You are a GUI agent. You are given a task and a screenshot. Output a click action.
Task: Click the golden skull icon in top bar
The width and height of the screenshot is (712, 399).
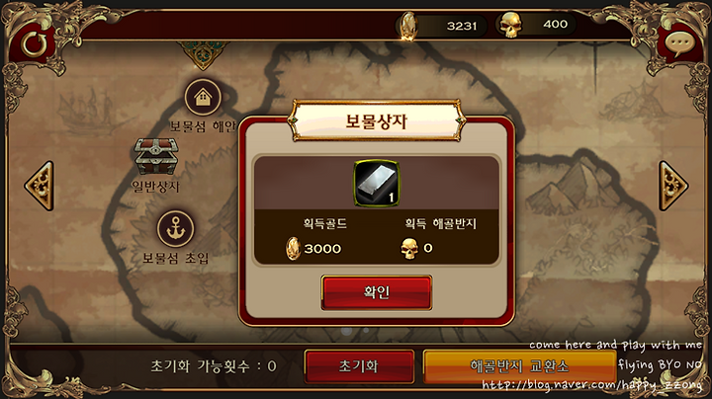[x=511, y=25]
